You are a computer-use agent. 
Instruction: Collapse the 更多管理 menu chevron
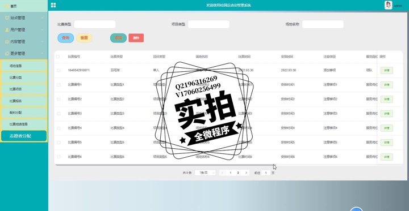(42, 54)
